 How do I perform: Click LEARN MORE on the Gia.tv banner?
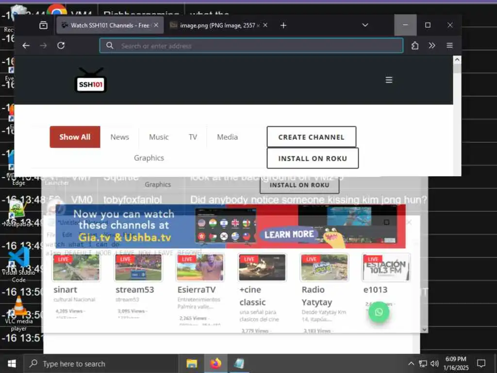(289, 235)
